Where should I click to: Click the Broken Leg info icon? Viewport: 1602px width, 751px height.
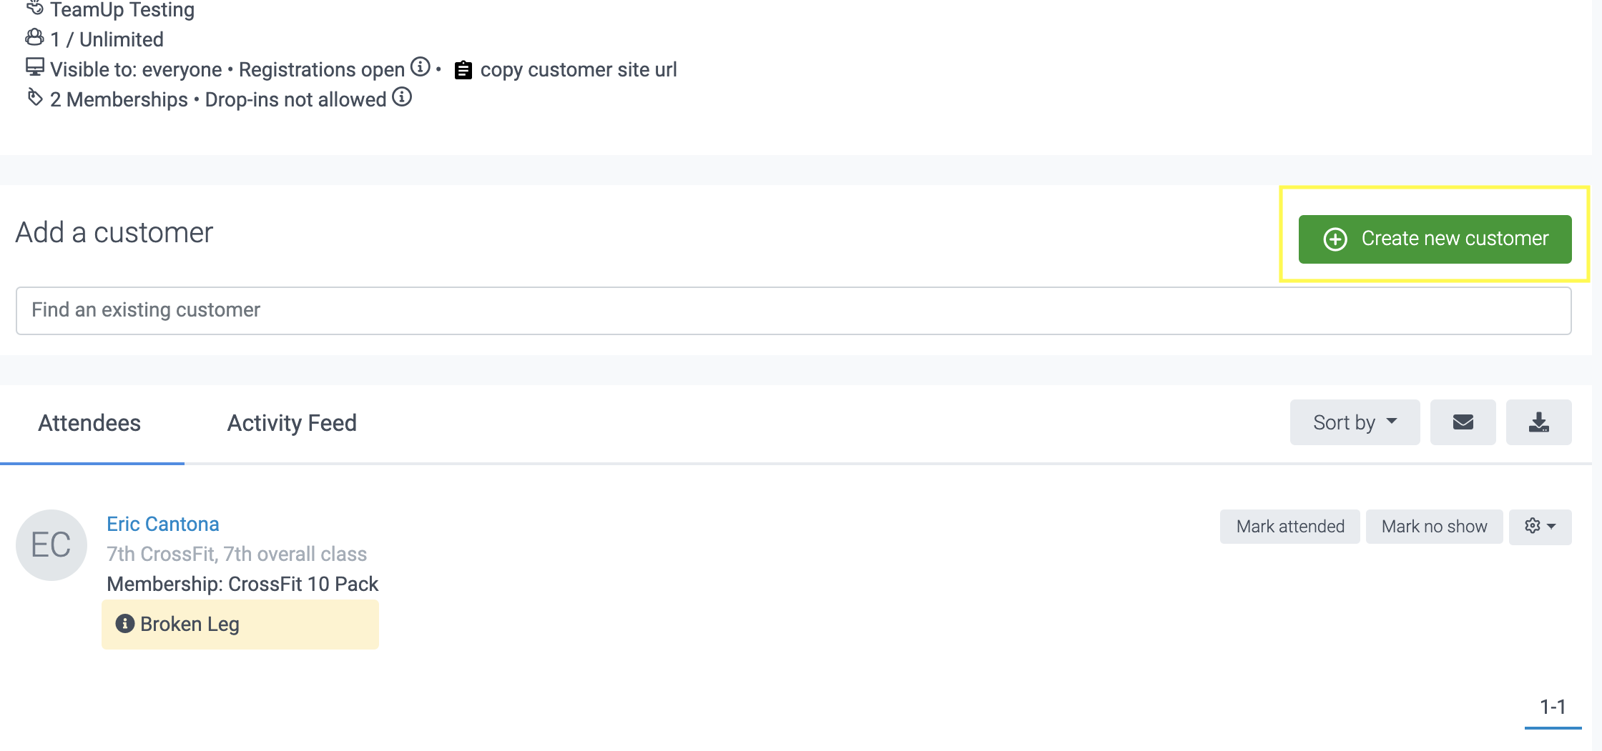(125, 624)
